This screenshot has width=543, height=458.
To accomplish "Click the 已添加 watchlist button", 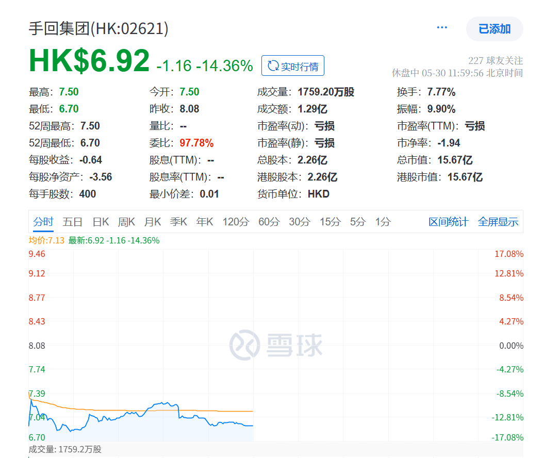I will click(x=495, y=29).
